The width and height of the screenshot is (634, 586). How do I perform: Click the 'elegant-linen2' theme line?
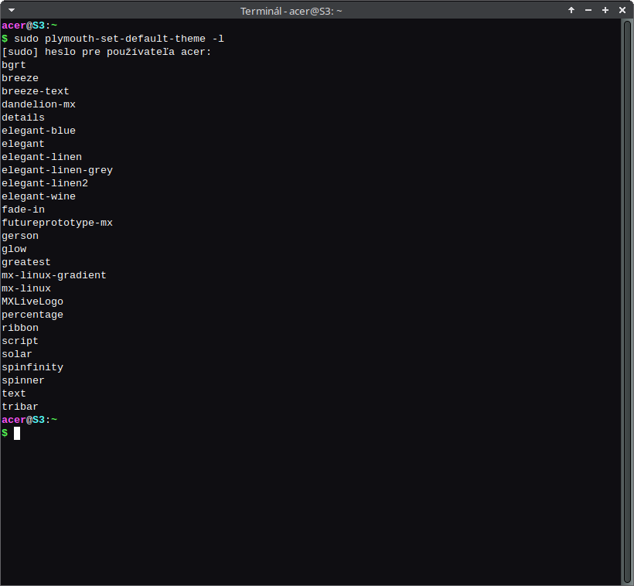[x=45, y=183]
